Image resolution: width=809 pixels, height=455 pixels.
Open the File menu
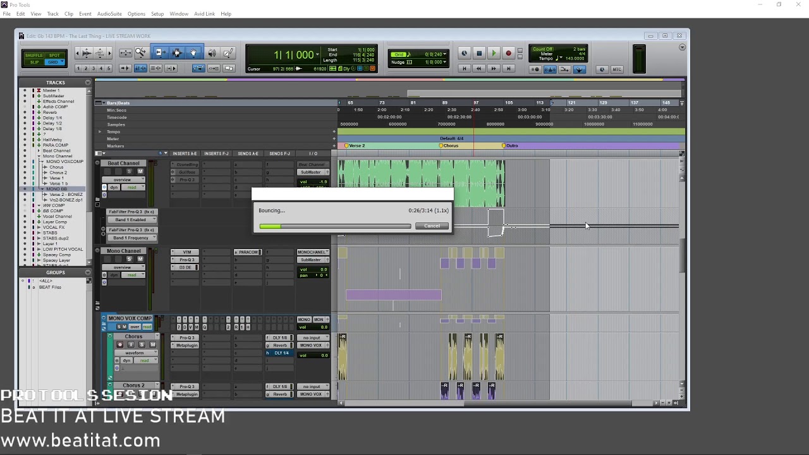point(6,14)
